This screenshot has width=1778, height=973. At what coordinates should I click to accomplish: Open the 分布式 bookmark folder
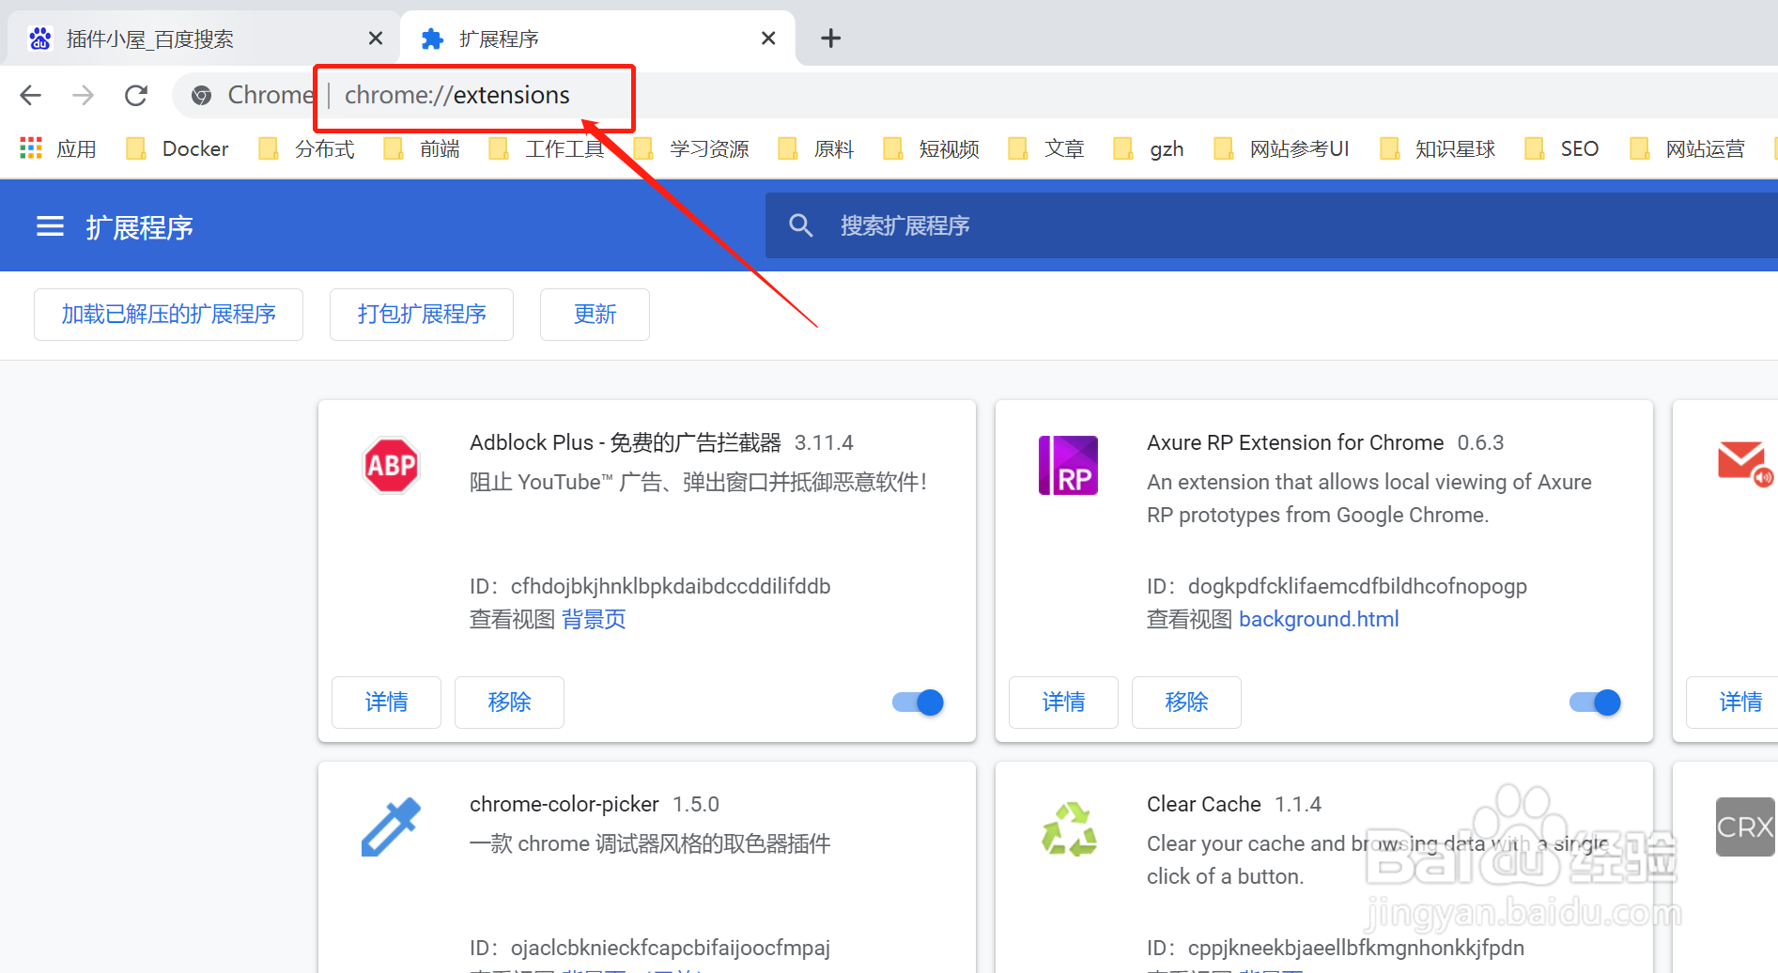pyautogui.click(x=307, y=148)
